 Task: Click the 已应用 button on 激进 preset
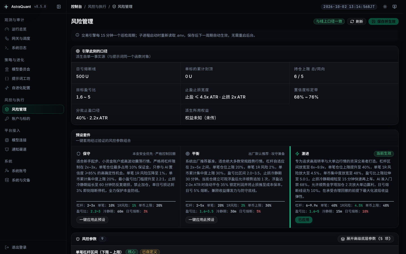pyautogui.click(x=304, y=220)
